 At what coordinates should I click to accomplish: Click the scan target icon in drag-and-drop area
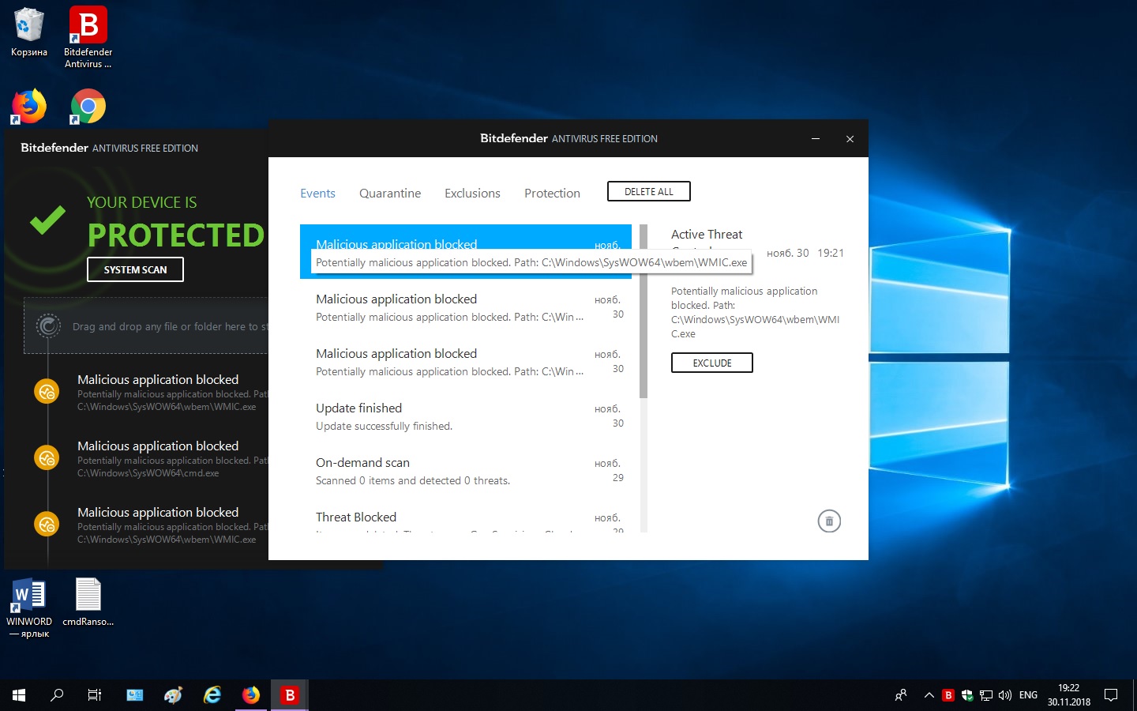click(x=48, y=325)
